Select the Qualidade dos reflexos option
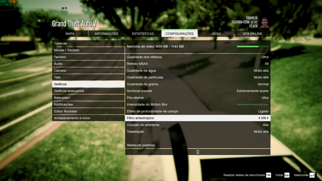The height and width of the screenshot is (181, 322). coord(198,57)
